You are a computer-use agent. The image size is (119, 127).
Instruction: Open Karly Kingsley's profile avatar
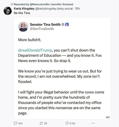pyautogui.click(x=8, y=11)
